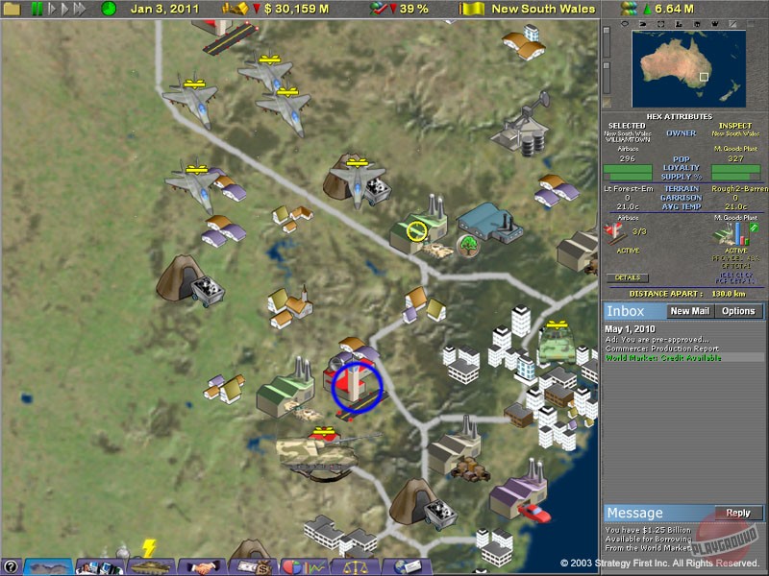Image resolution: width=769 pixels, height=576 pixels.
Task: Click the minimap scrollbar up arrow
Action: [605, 30]
